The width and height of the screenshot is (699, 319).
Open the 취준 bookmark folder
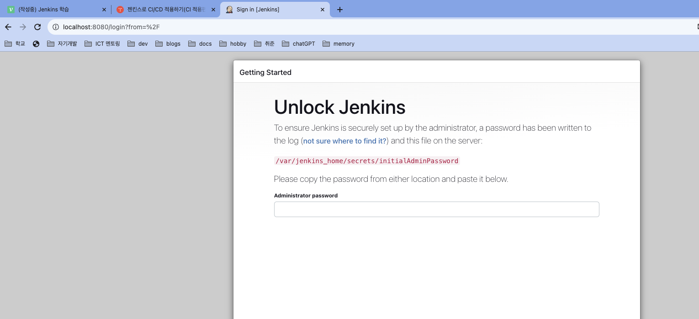click(x=264, y=44)
